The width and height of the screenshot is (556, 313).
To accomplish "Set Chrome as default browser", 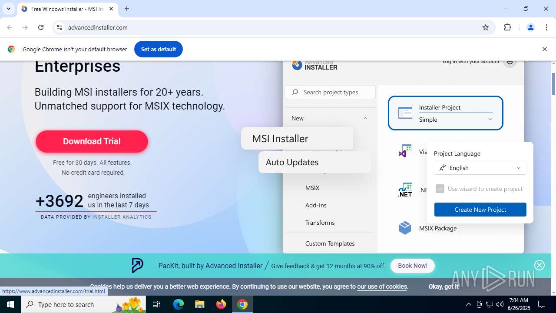I will click(159, 49).
